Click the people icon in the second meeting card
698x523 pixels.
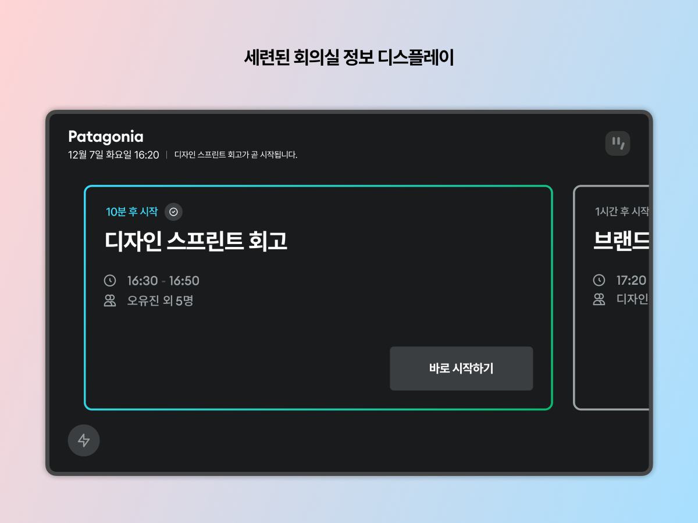point(599,300)
